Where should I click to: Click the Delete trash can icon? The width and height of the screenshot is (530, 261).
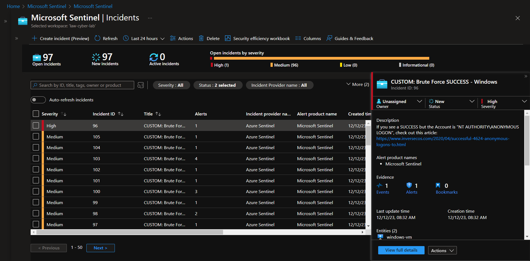[201, 38]
